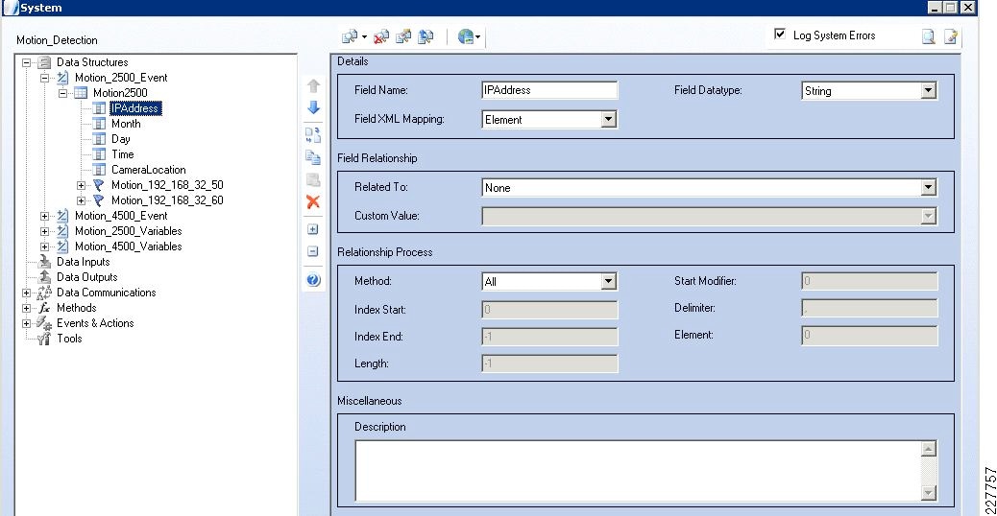997x516 pixels.
Task: Click the fourth toolbar icon with blue arrow
Action: pos(426,36)
